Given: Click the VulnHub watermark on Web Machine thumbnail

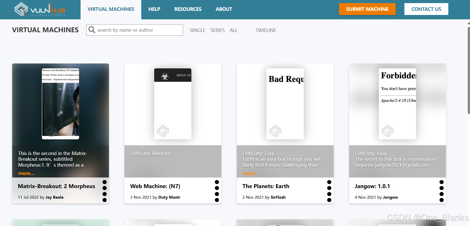Looking at the screenshot, I should click(x=163, y=131).
